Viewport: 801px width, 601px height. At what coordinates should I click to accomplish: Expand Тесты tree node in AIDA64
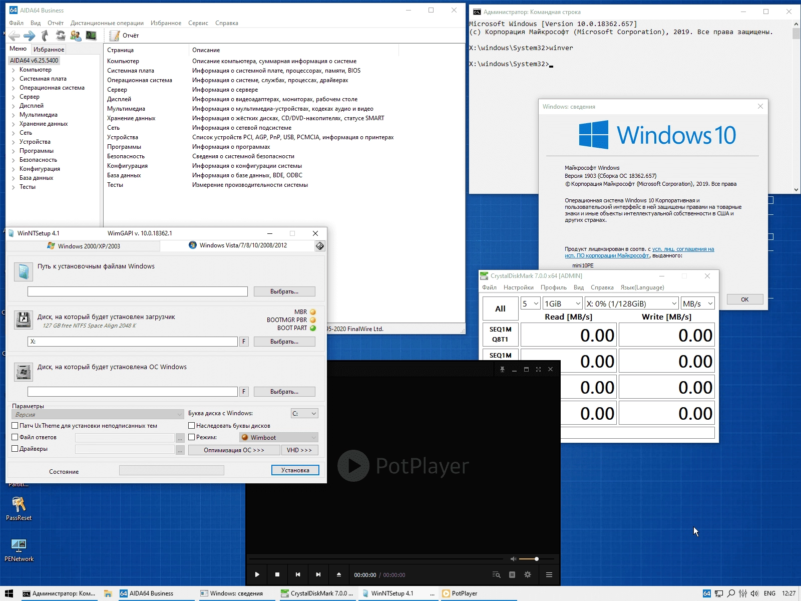click(x=13, y=187)
